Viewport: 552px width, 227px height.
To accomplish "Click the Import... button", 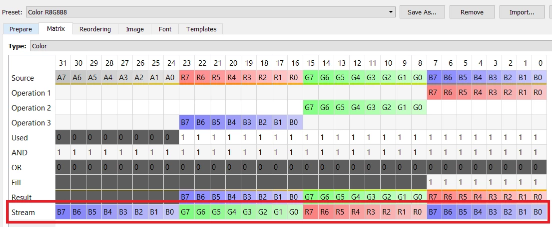I will point(522,12).
